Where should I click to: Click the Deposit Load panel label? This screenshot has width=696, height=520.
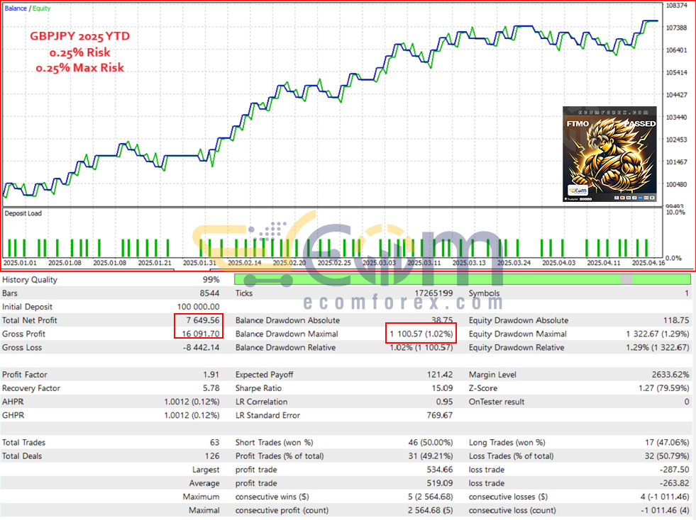coord(23,213)
